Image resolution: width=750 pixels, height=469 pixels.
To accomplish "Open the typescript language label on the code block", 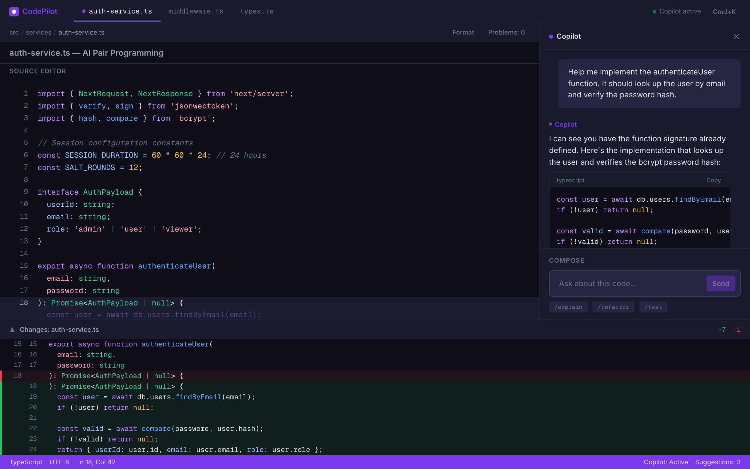I will (x=570, y=180).
